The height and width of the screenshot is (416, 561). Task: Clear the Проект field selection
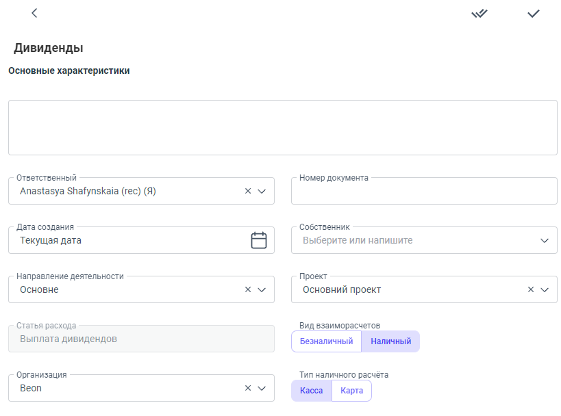(531, 289)
